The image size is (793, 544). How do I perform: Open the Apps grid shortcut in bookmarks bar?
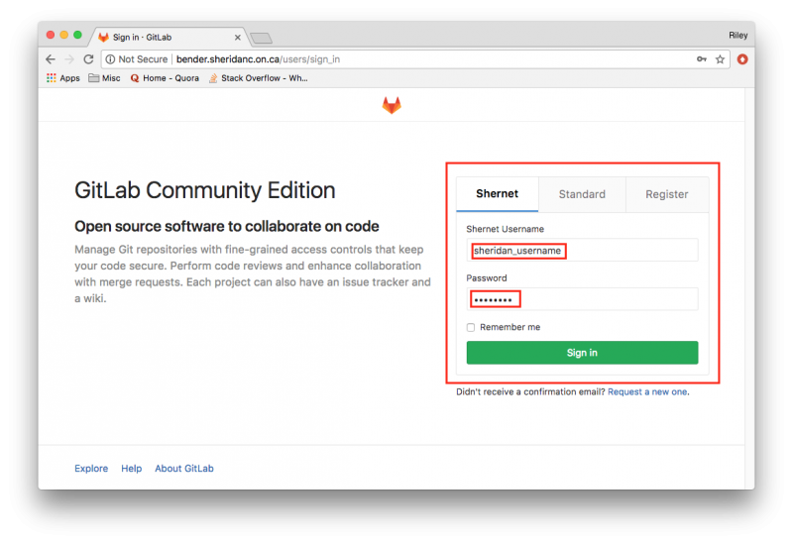[63, 78]
